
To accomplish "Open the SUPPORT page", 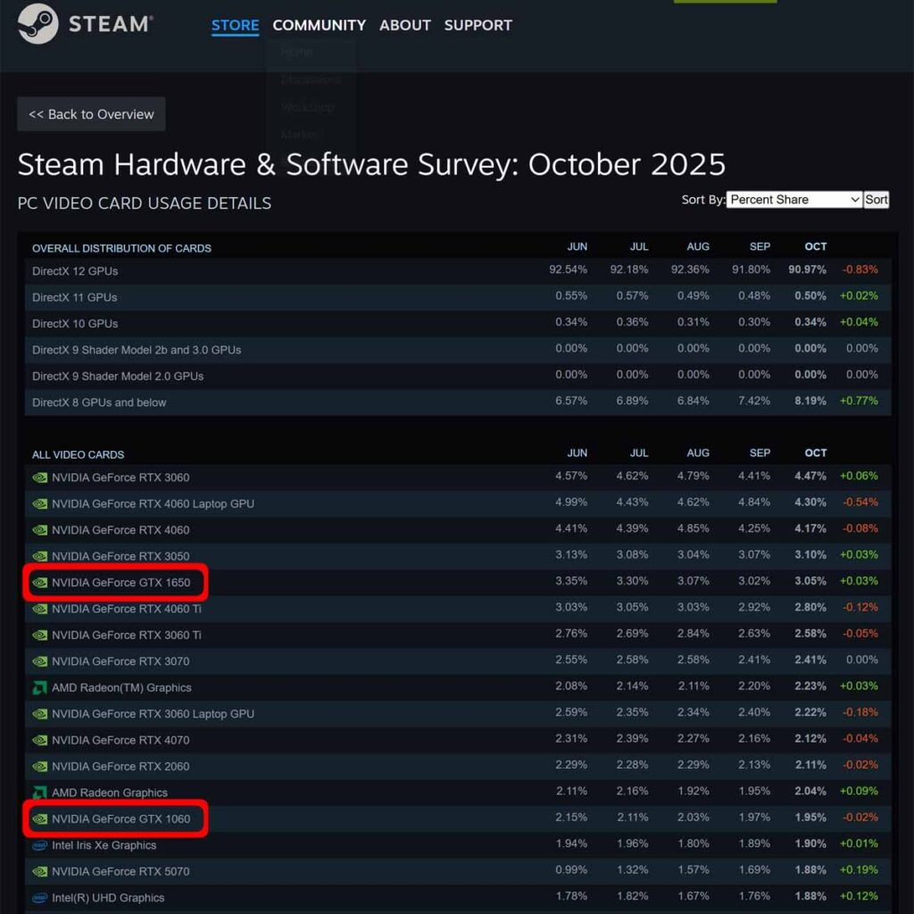I will [478, 26].
